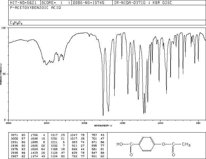Select peak table entry 866
The image size is (206, 159).
tap(75, 149)
